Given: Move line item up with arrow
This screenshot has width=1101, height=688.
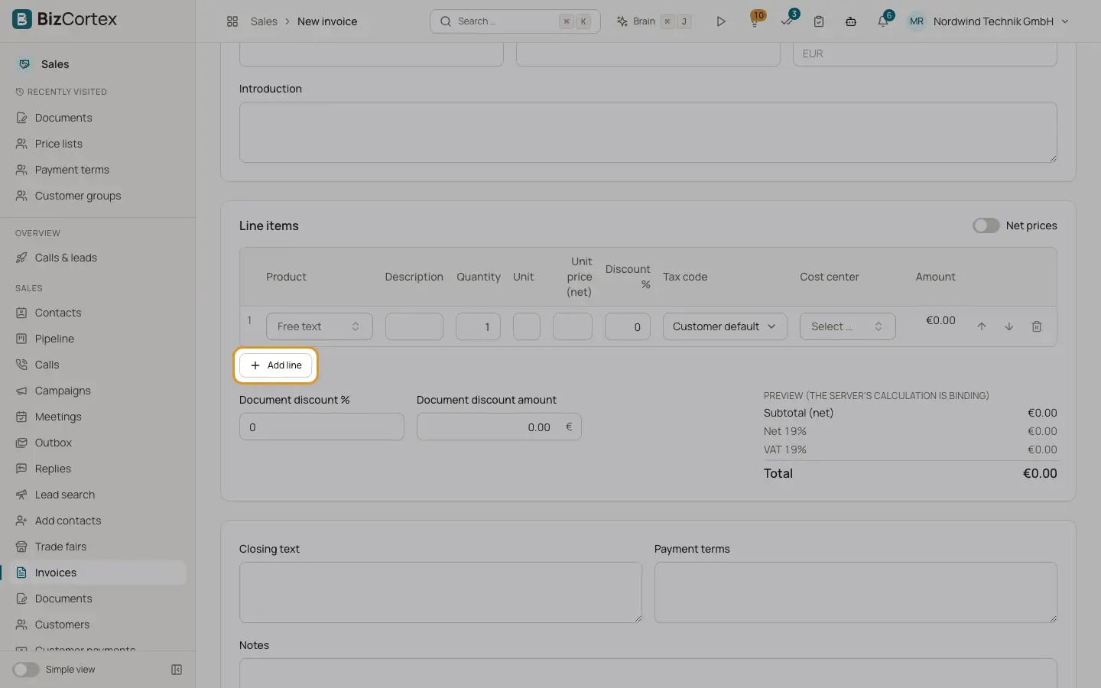Looking at the screenshot, I should [982, 326].
